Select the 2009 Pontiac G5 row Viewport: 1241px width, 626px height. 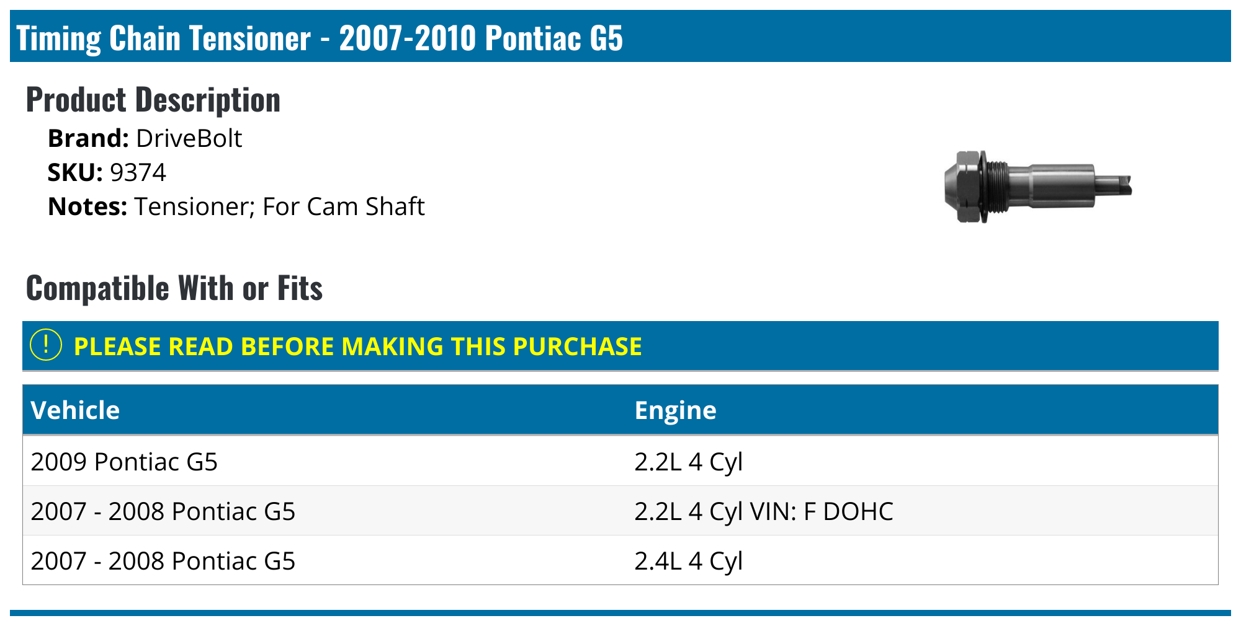[x=124, y=462]
